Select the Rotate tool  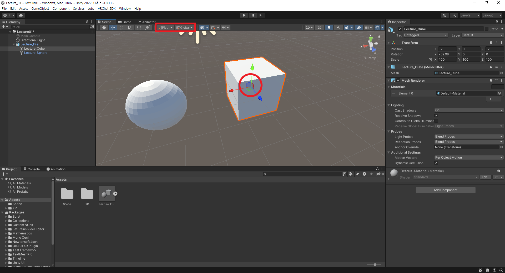point(122,28)
